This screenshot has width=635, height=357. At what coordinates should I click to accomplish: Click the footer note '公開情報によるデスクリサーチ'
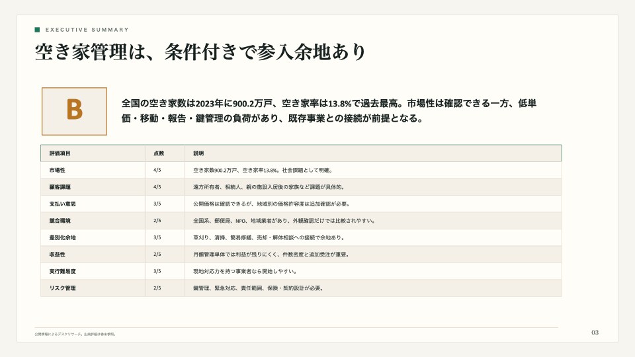(x=75, y=335)
